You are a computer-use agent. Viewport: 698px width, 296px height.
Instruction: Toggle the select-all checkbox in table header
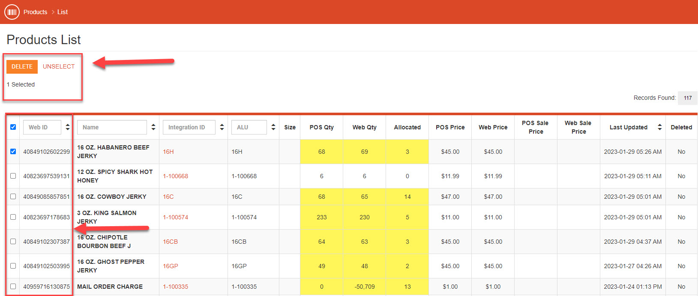click(13, 127)
